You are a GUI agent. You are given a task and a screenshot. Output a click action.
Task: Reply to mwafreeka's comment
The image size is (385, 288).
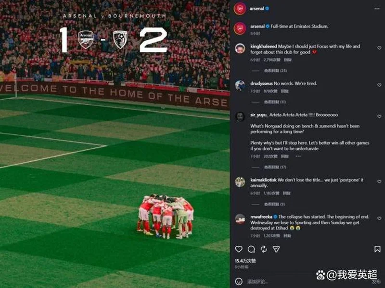(x=287, y=236)
